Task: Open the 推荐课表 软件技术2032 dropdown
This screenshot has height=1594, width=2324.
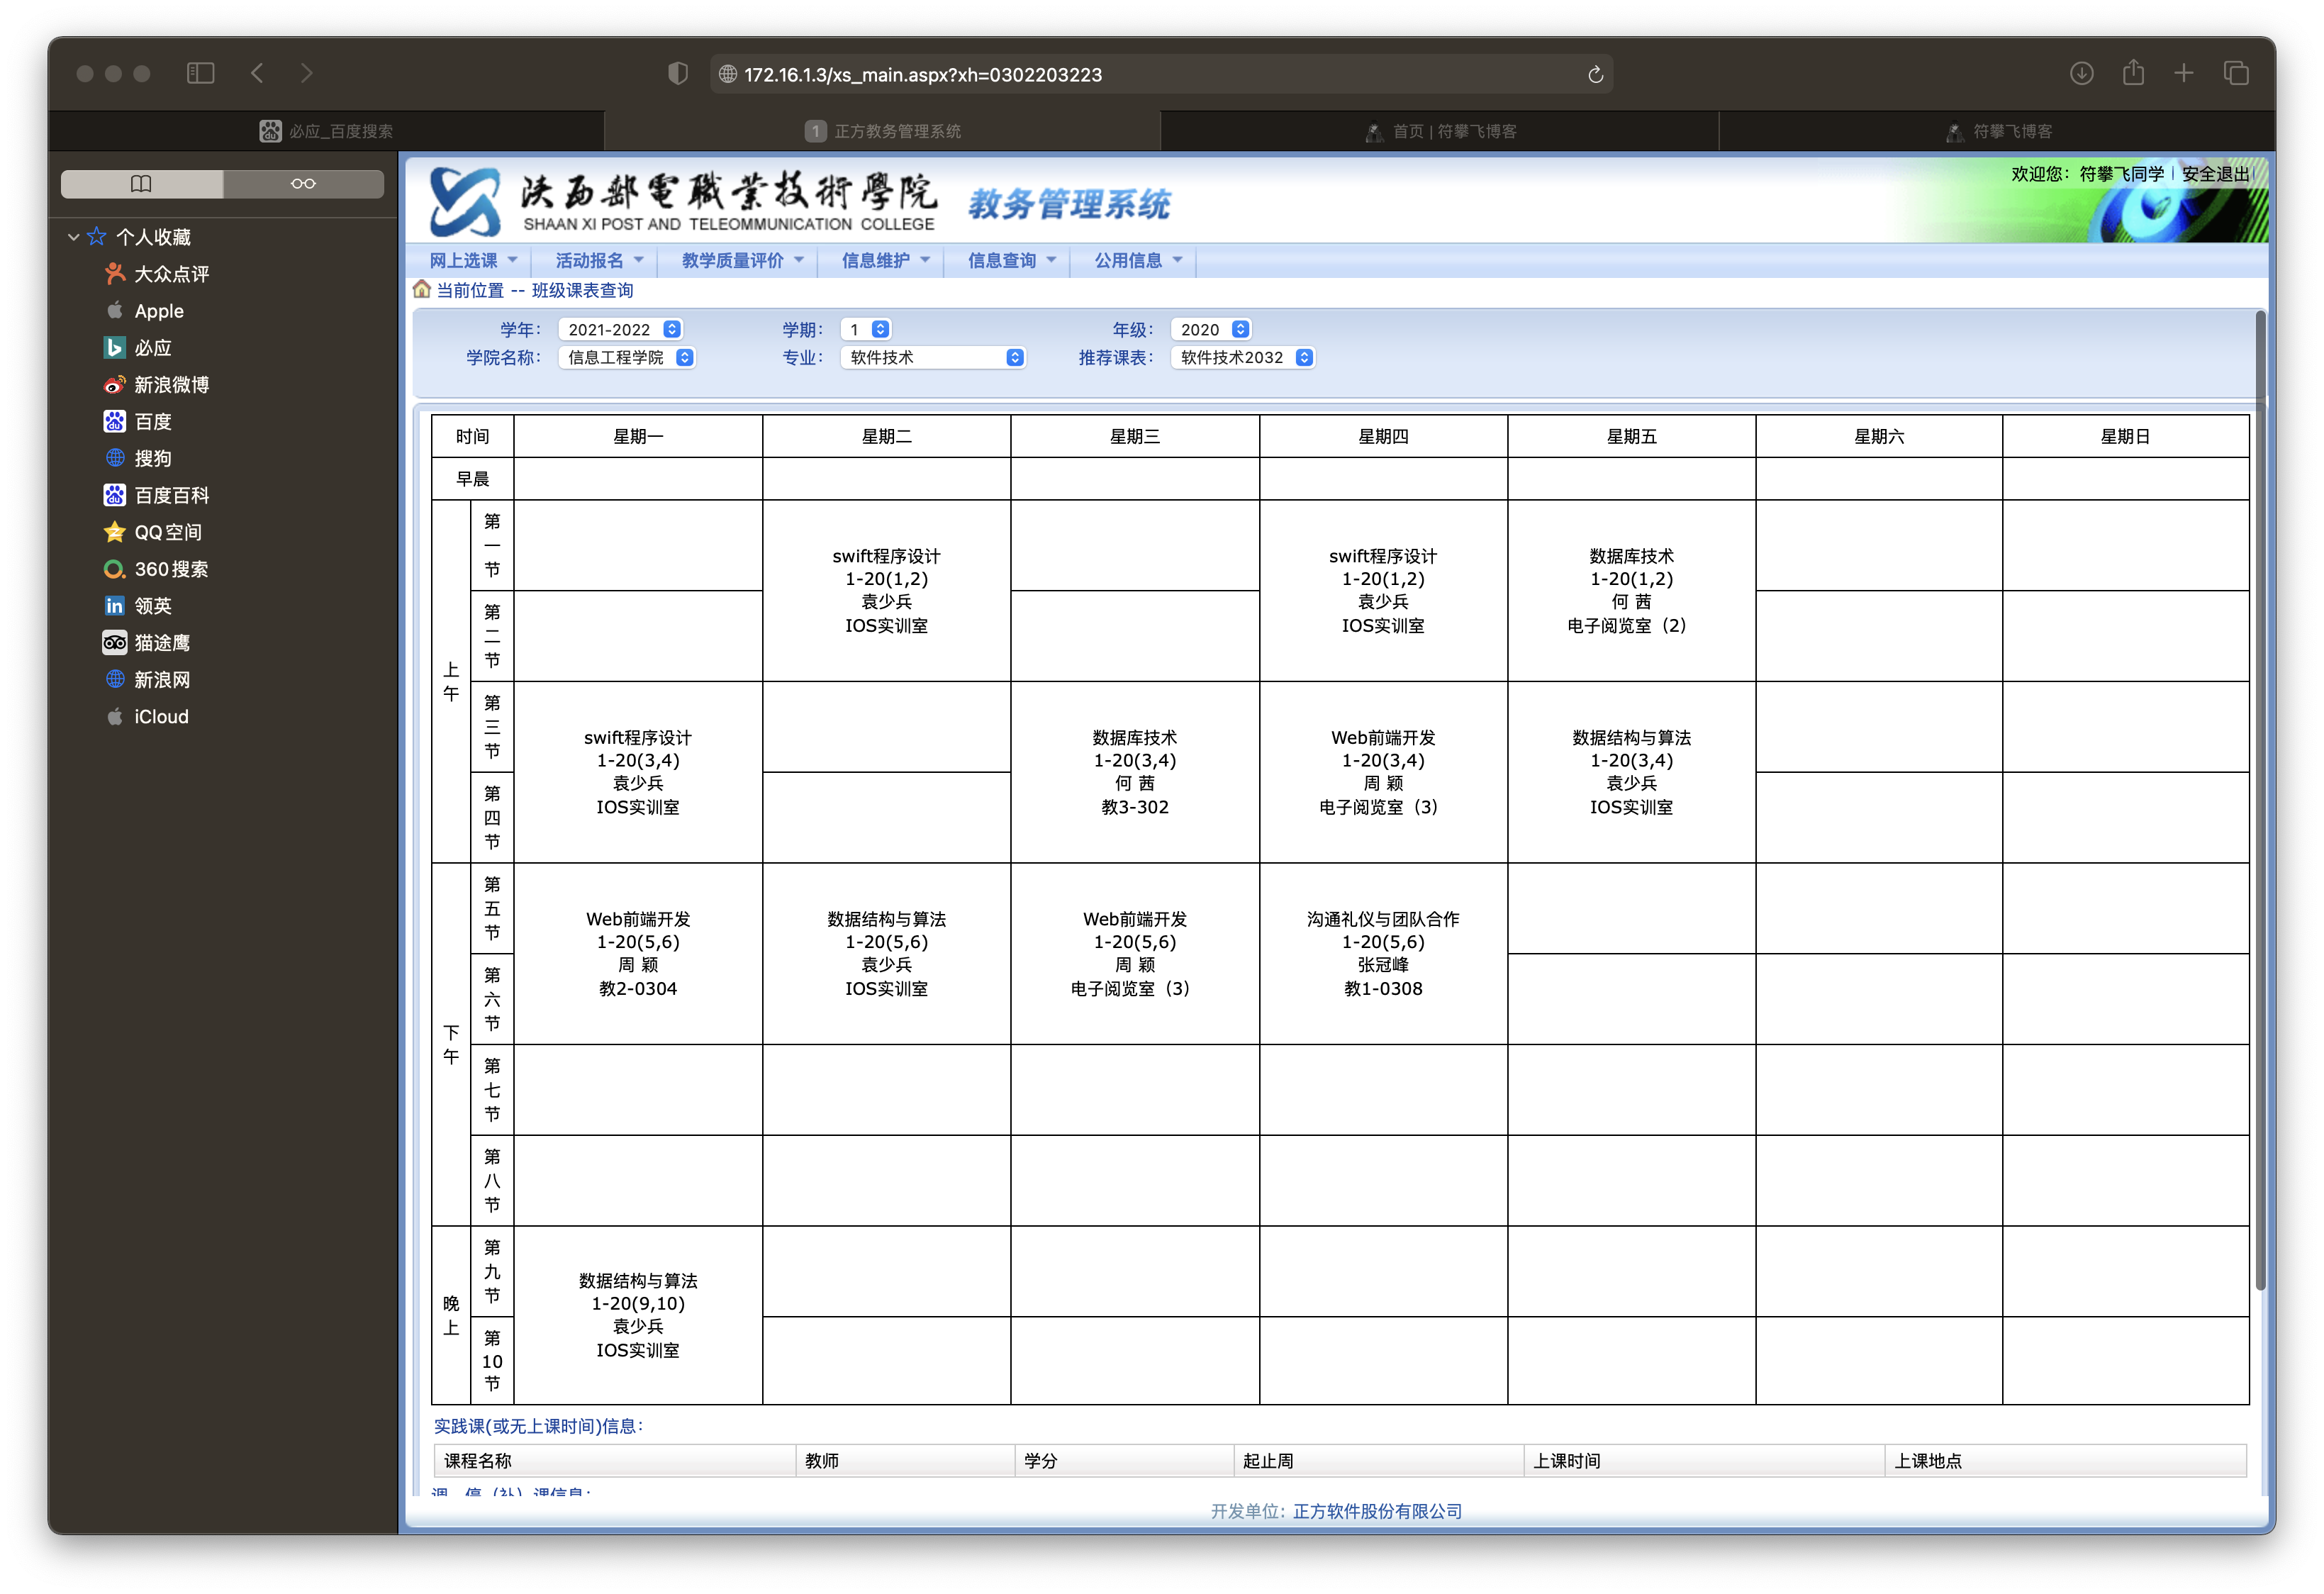Action: tap(1242, 357)
